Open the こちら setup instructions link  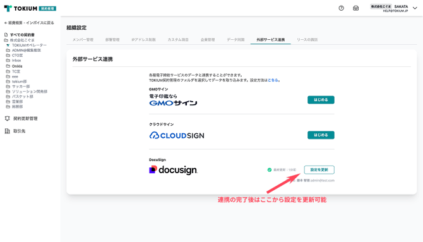[x=273, y=80]
